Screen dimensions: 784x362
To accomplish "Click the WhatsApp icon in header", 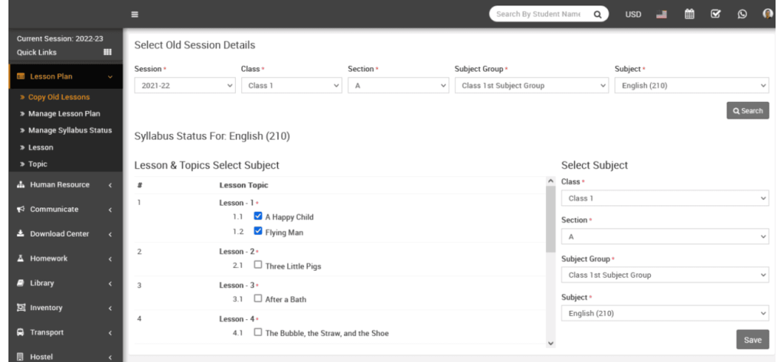I will point(742,14).
